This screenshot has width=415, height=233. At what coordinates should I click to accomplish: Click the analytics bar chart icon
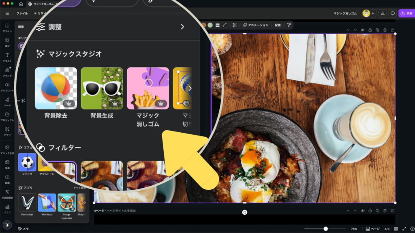tap(382, 13)
